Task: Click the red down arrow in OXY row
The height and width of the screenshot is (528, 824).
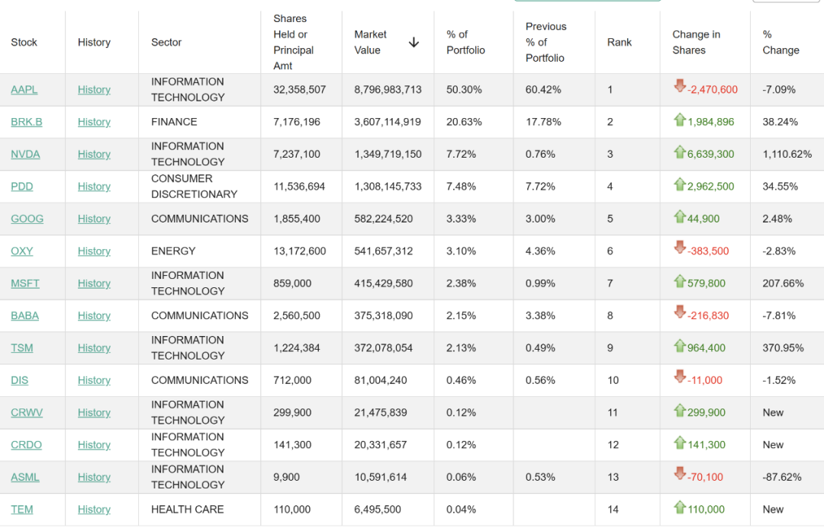Action: coord(680,248)
